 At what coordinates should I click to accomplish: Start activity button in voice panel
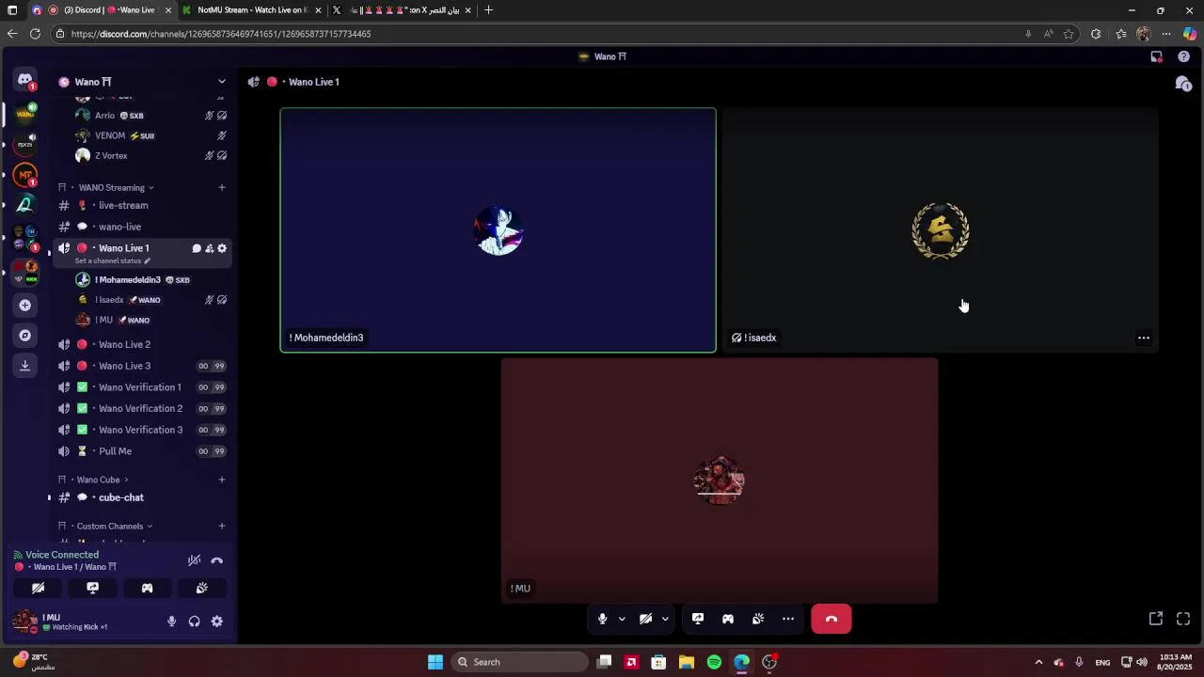click(x=147, y=588)
